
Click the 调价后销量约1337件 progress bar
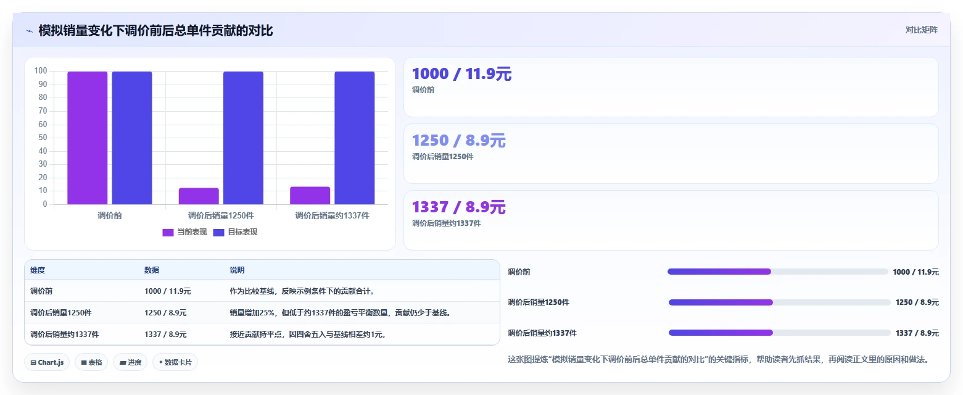pyautogui.click(x=780, y=333)
